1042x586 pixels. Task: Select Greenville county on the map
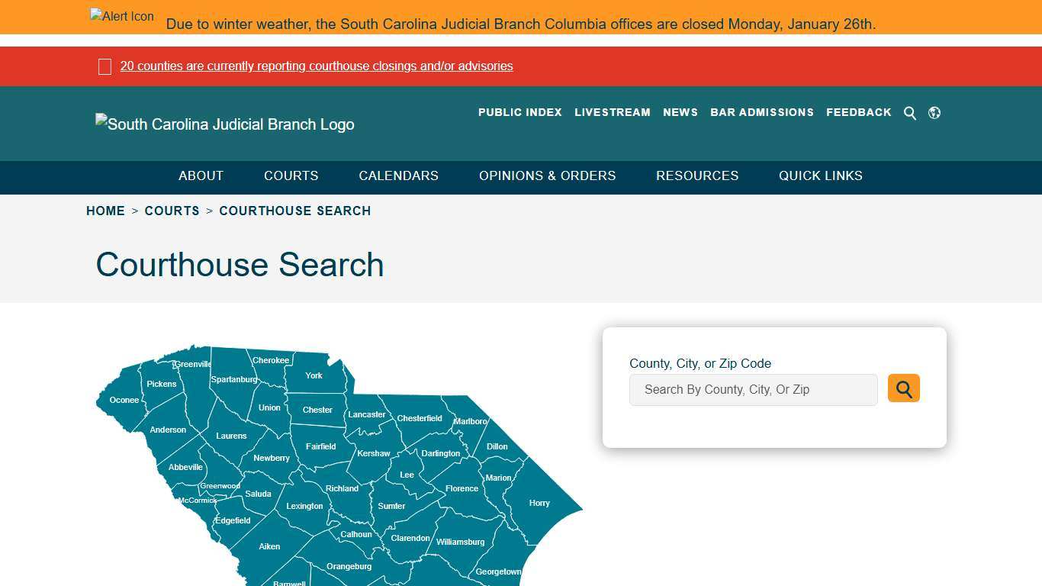point(191,364)
